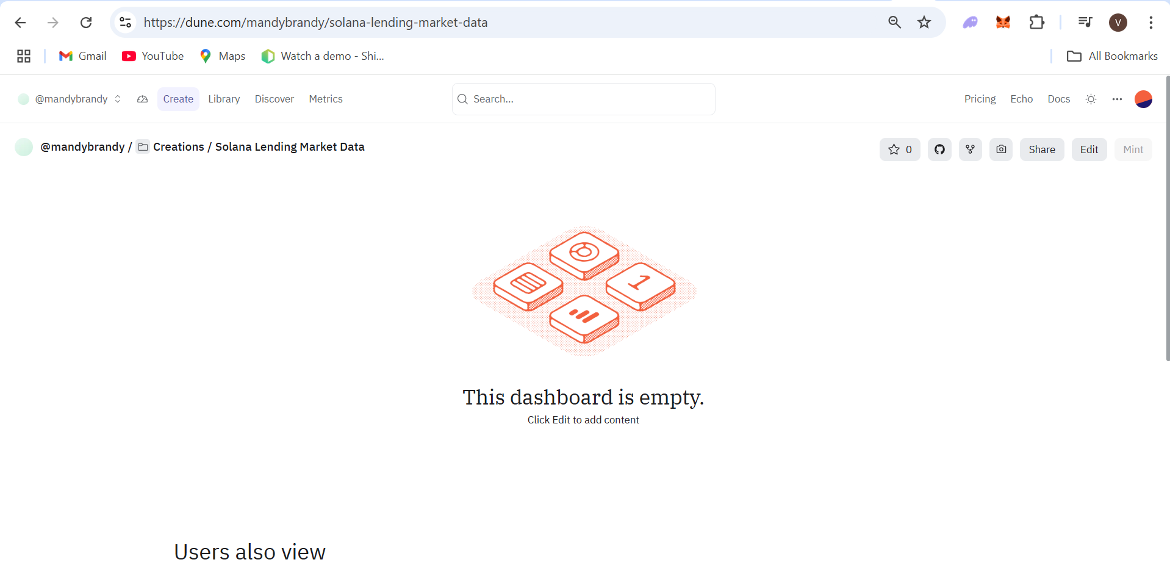Switch to the Library menu item
The height and width of the screenshot is (579, 1170).
pyautogui.click(x=224, y=99)
